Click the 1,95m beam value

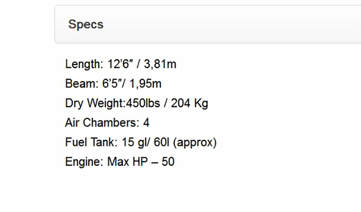146,84
